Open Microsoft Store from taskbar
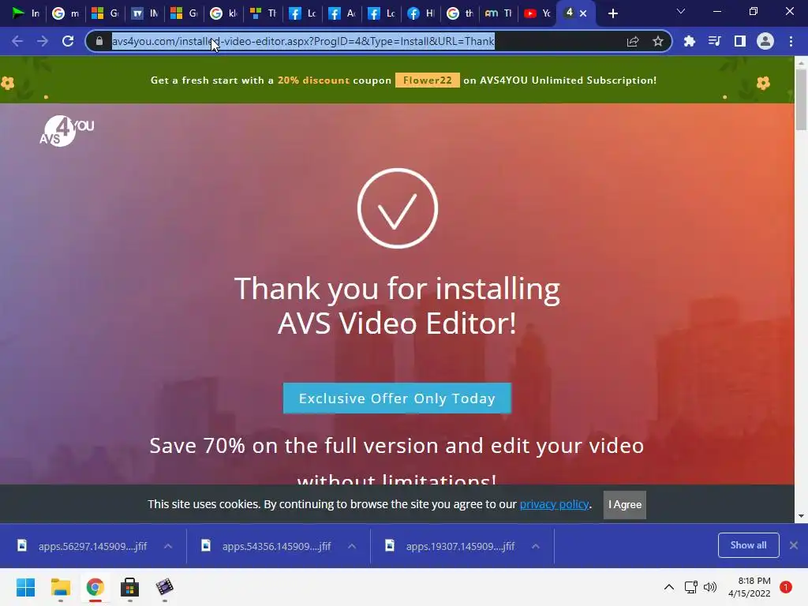The image size is (808, 606). [x=129, y=587]
